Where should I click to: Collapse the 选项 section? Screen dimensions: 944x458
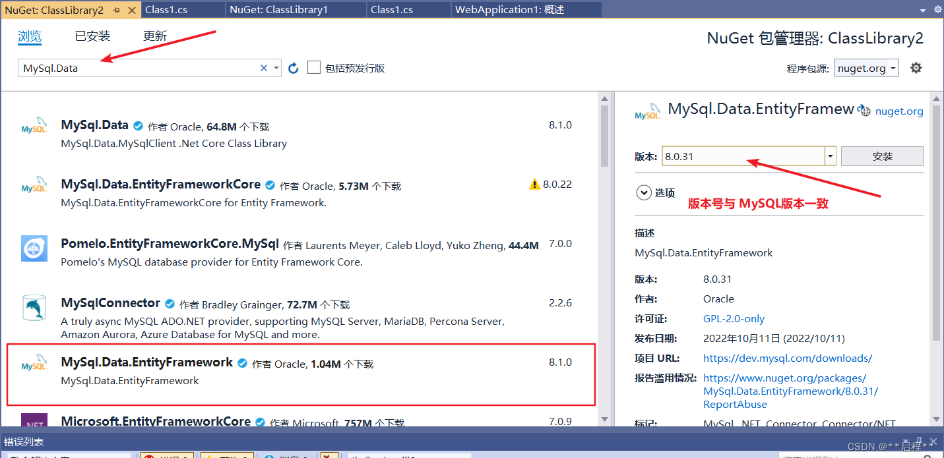point(644,192)
